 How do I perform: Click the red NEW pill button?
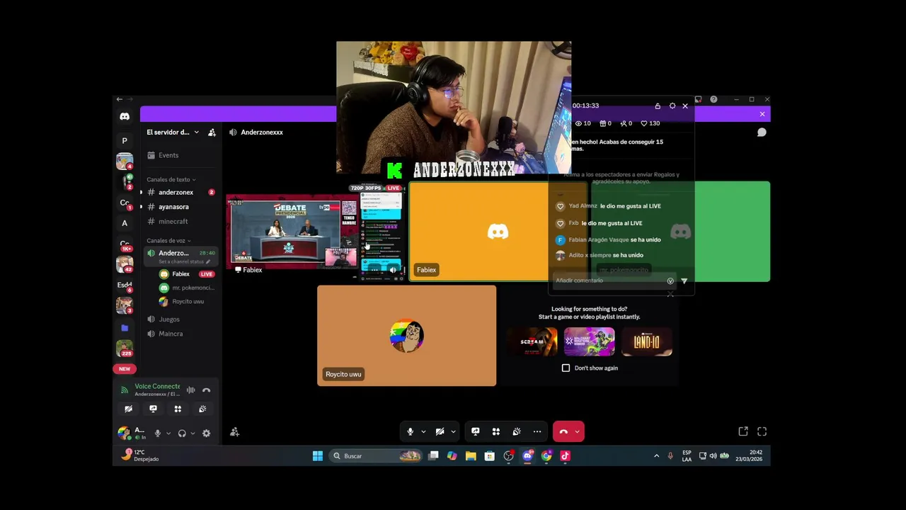[x=125, y=369]
